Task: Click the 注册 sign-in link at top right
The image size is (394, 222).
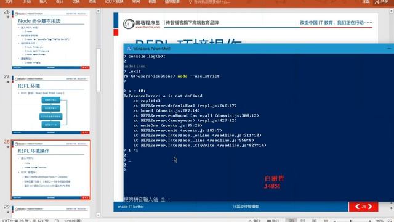Action: click(x=366, y=1)
